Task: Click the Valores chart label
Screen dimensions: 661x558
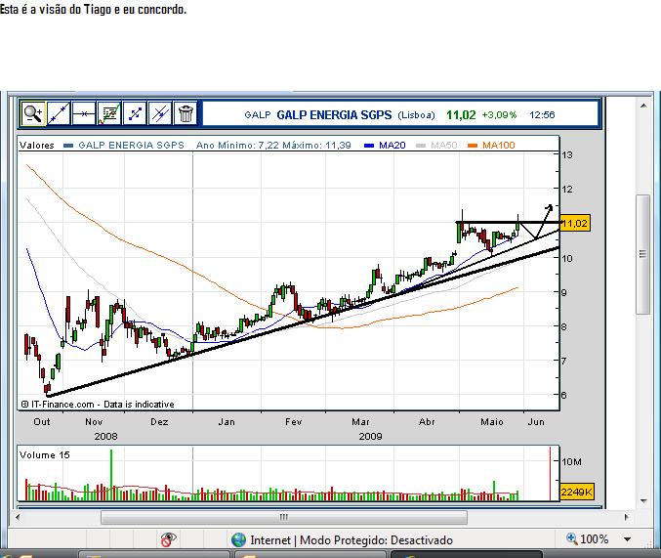Action: click(x=37, y=146)
